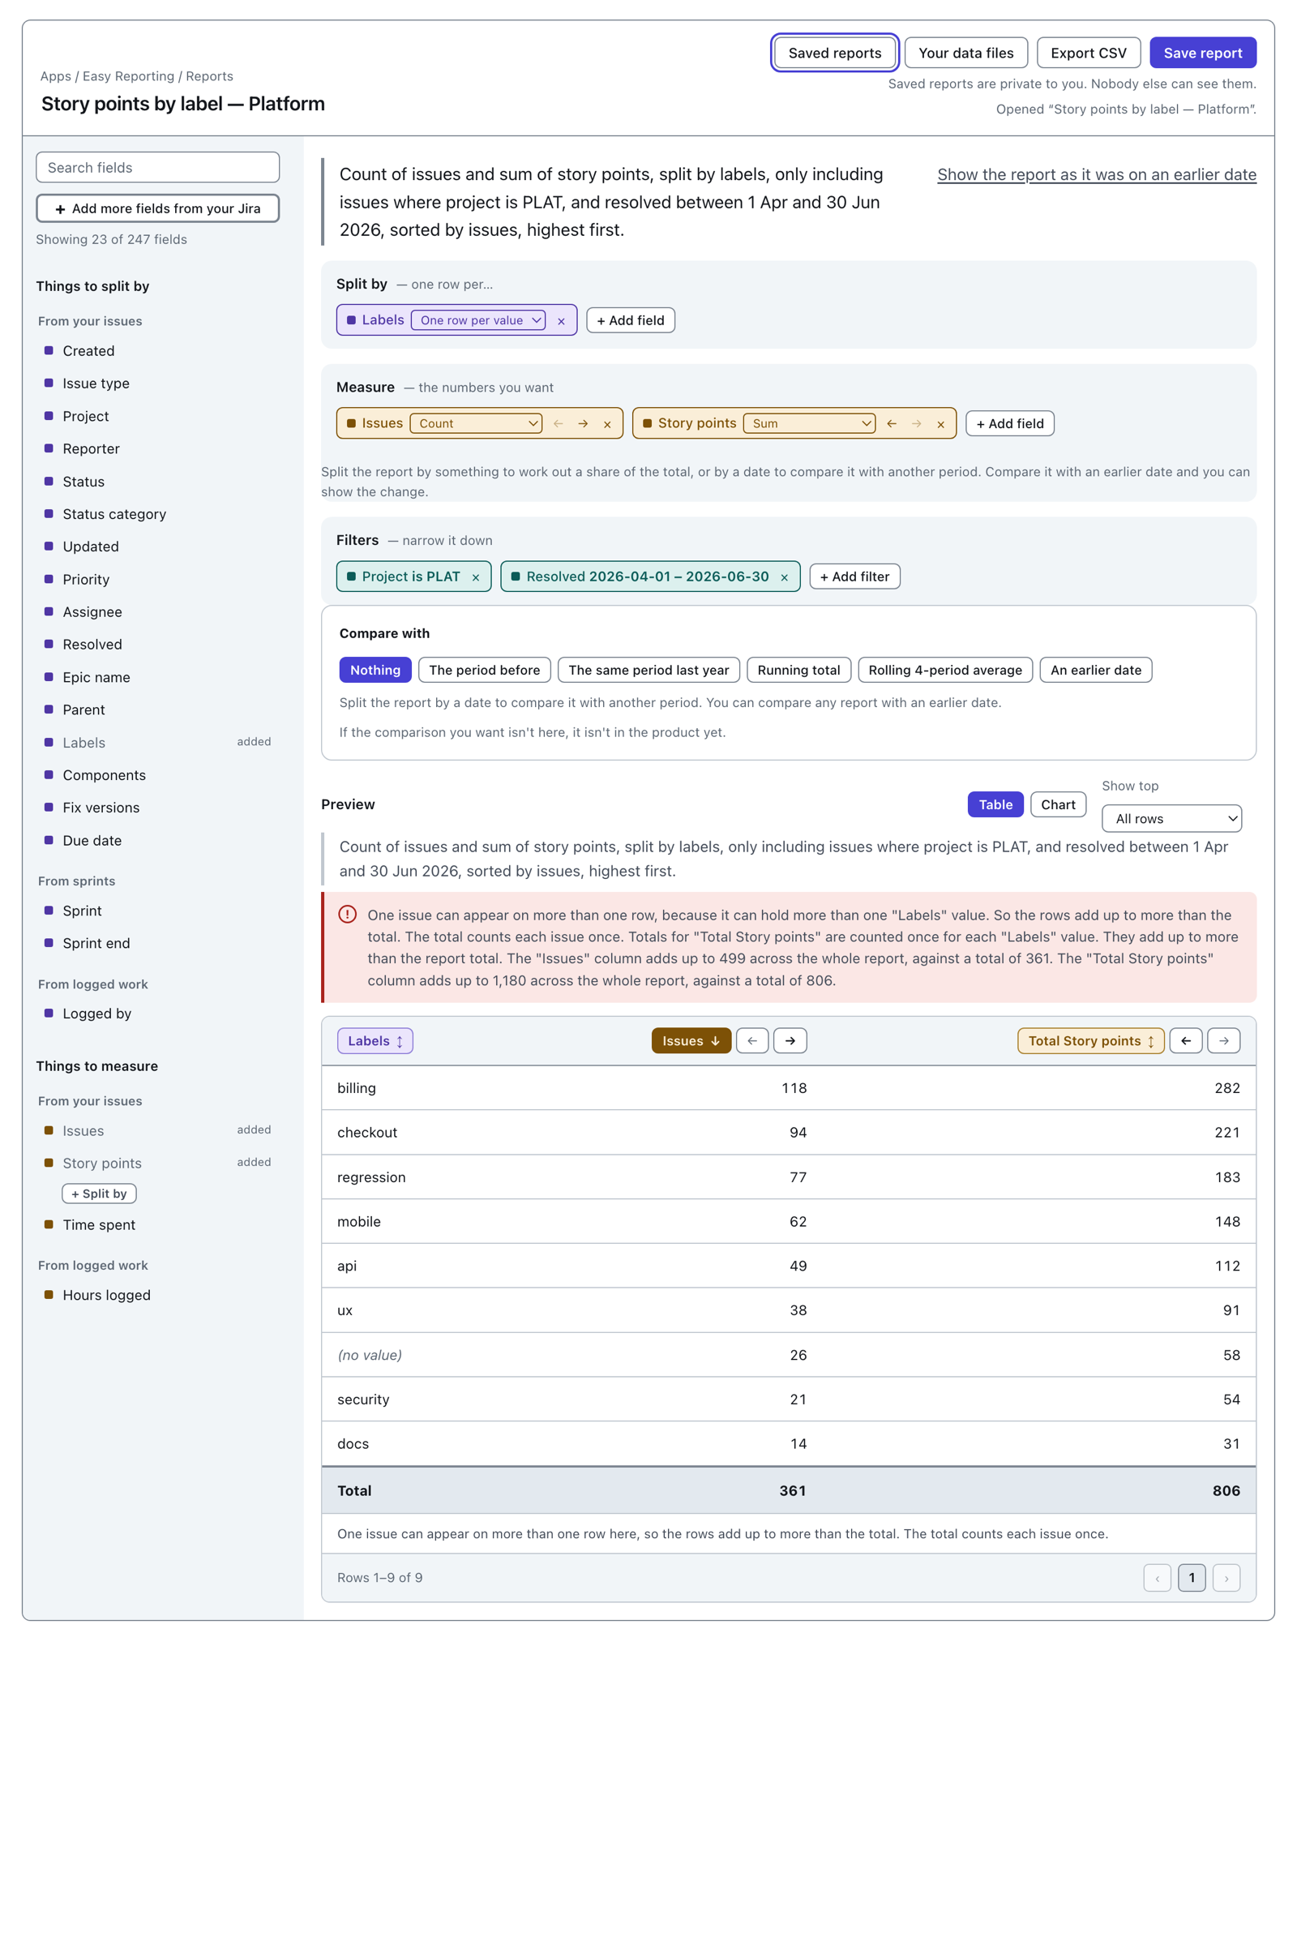Viewport: 1297px width, 1946px height.
Task: Switch preview to Chart view
Action: point(1058,804)
